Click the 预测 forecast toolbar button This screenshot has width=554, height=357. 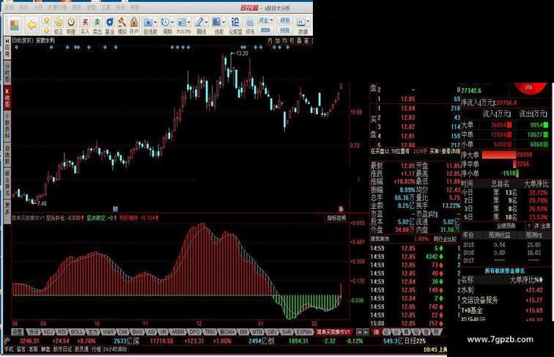coord(285,30)
